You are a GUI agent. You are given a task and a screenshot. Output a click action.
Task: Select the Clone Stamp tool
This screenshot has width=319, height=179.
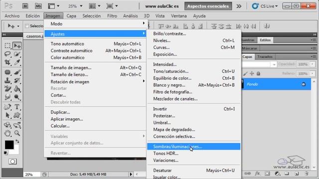pos(7,81)
